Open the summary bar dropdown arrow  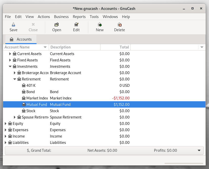pos(199,150)
